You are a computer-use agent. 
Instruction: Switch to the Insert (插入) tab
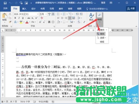coord(24,9)
